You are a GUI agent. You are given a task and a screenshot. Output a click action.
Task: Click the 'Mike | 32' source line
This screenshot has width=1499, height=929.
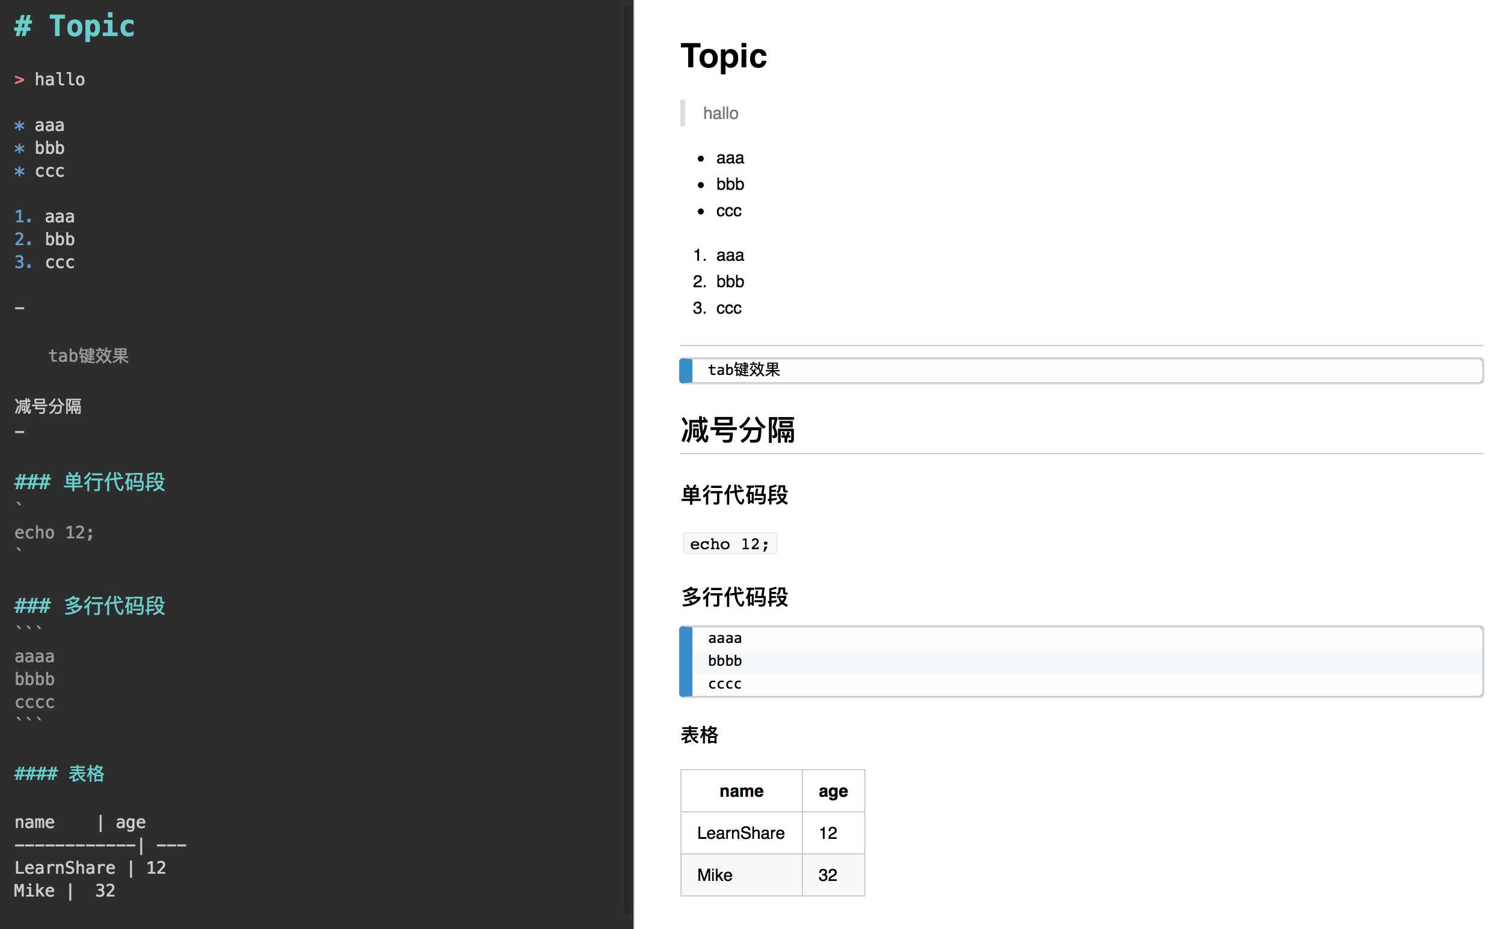point(64,891)
